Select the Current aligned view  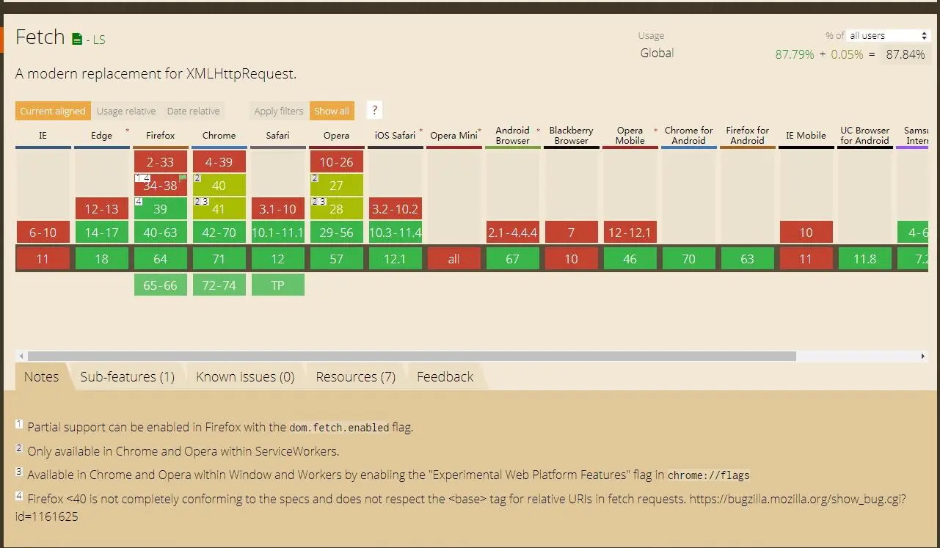pyautogui.click(x=53, y=112)
